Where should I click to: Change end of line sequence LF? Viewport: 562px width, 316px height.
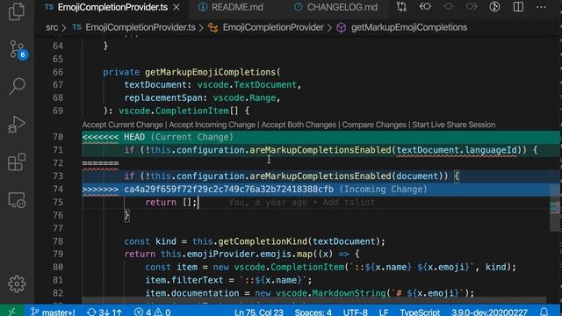(384, 312)
